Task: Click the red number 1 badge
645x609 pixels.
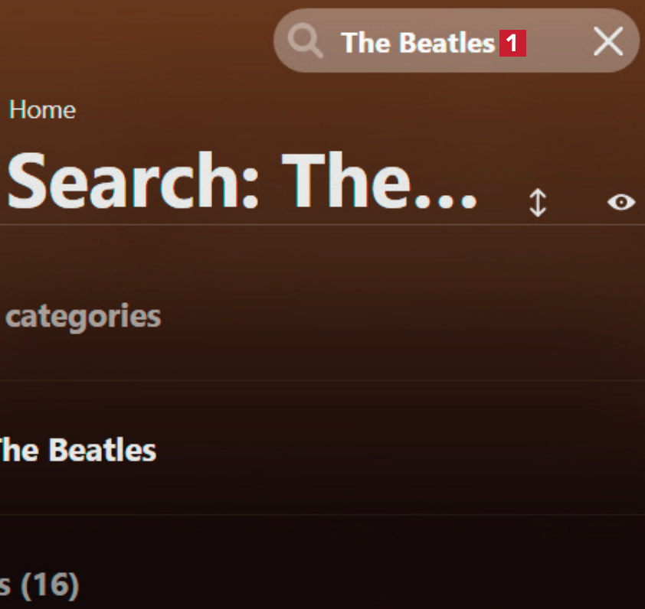Action: pyautogui.click(x=512, y=44)
